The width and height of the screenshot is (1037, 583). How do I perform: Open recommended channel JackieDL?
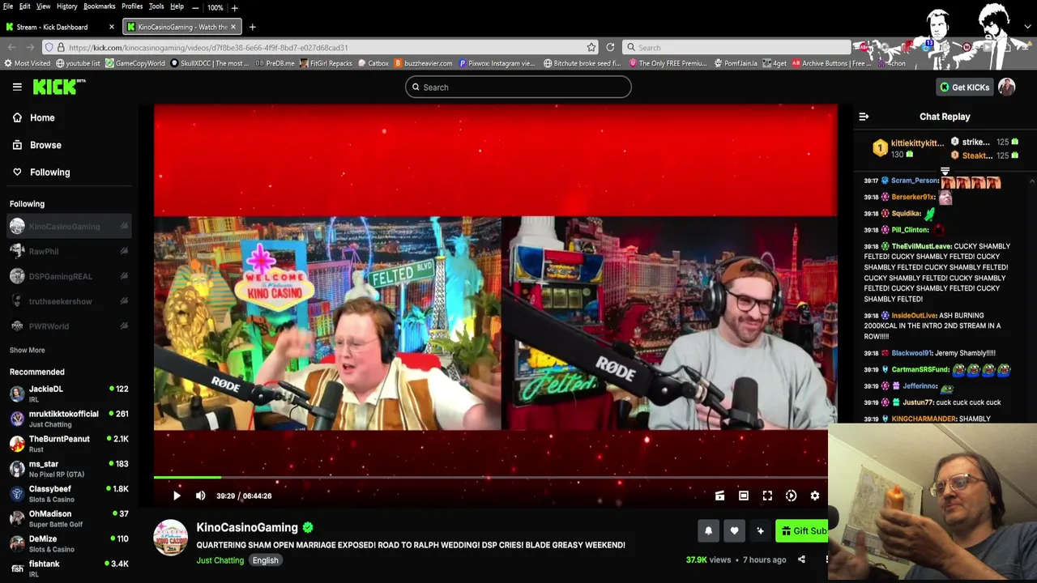pyautogui.click(x=69, y=394)
